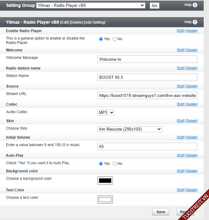Click the Stream URL input field
Screen dimensions: 209x220
[147, 95]
